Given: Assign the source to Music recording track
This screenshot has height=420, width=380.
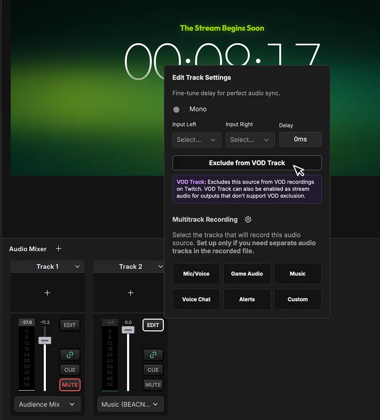Looking at the screenshot, I should [297, 273].
